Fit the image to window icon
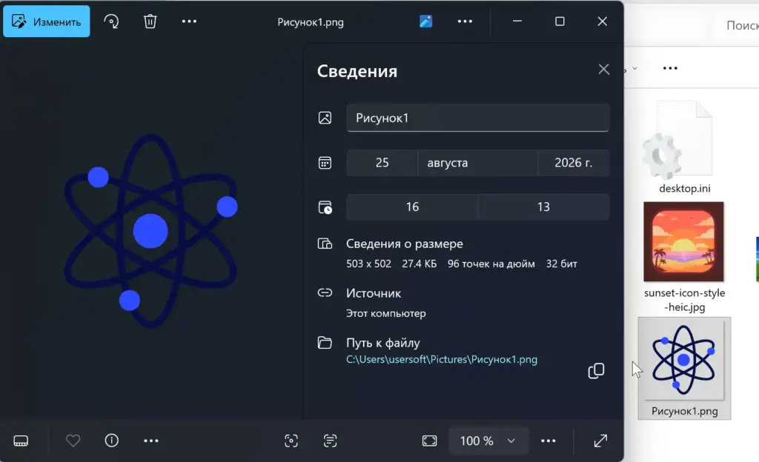This screenshot has height=462, width=759. [429, 441]
